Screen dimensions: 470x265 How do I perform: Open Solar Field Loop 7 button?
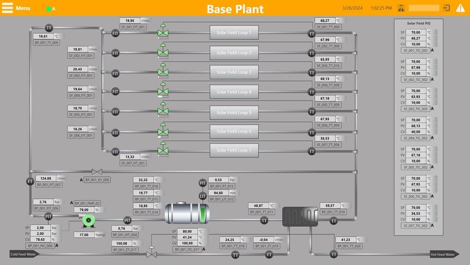click(234, 150)
